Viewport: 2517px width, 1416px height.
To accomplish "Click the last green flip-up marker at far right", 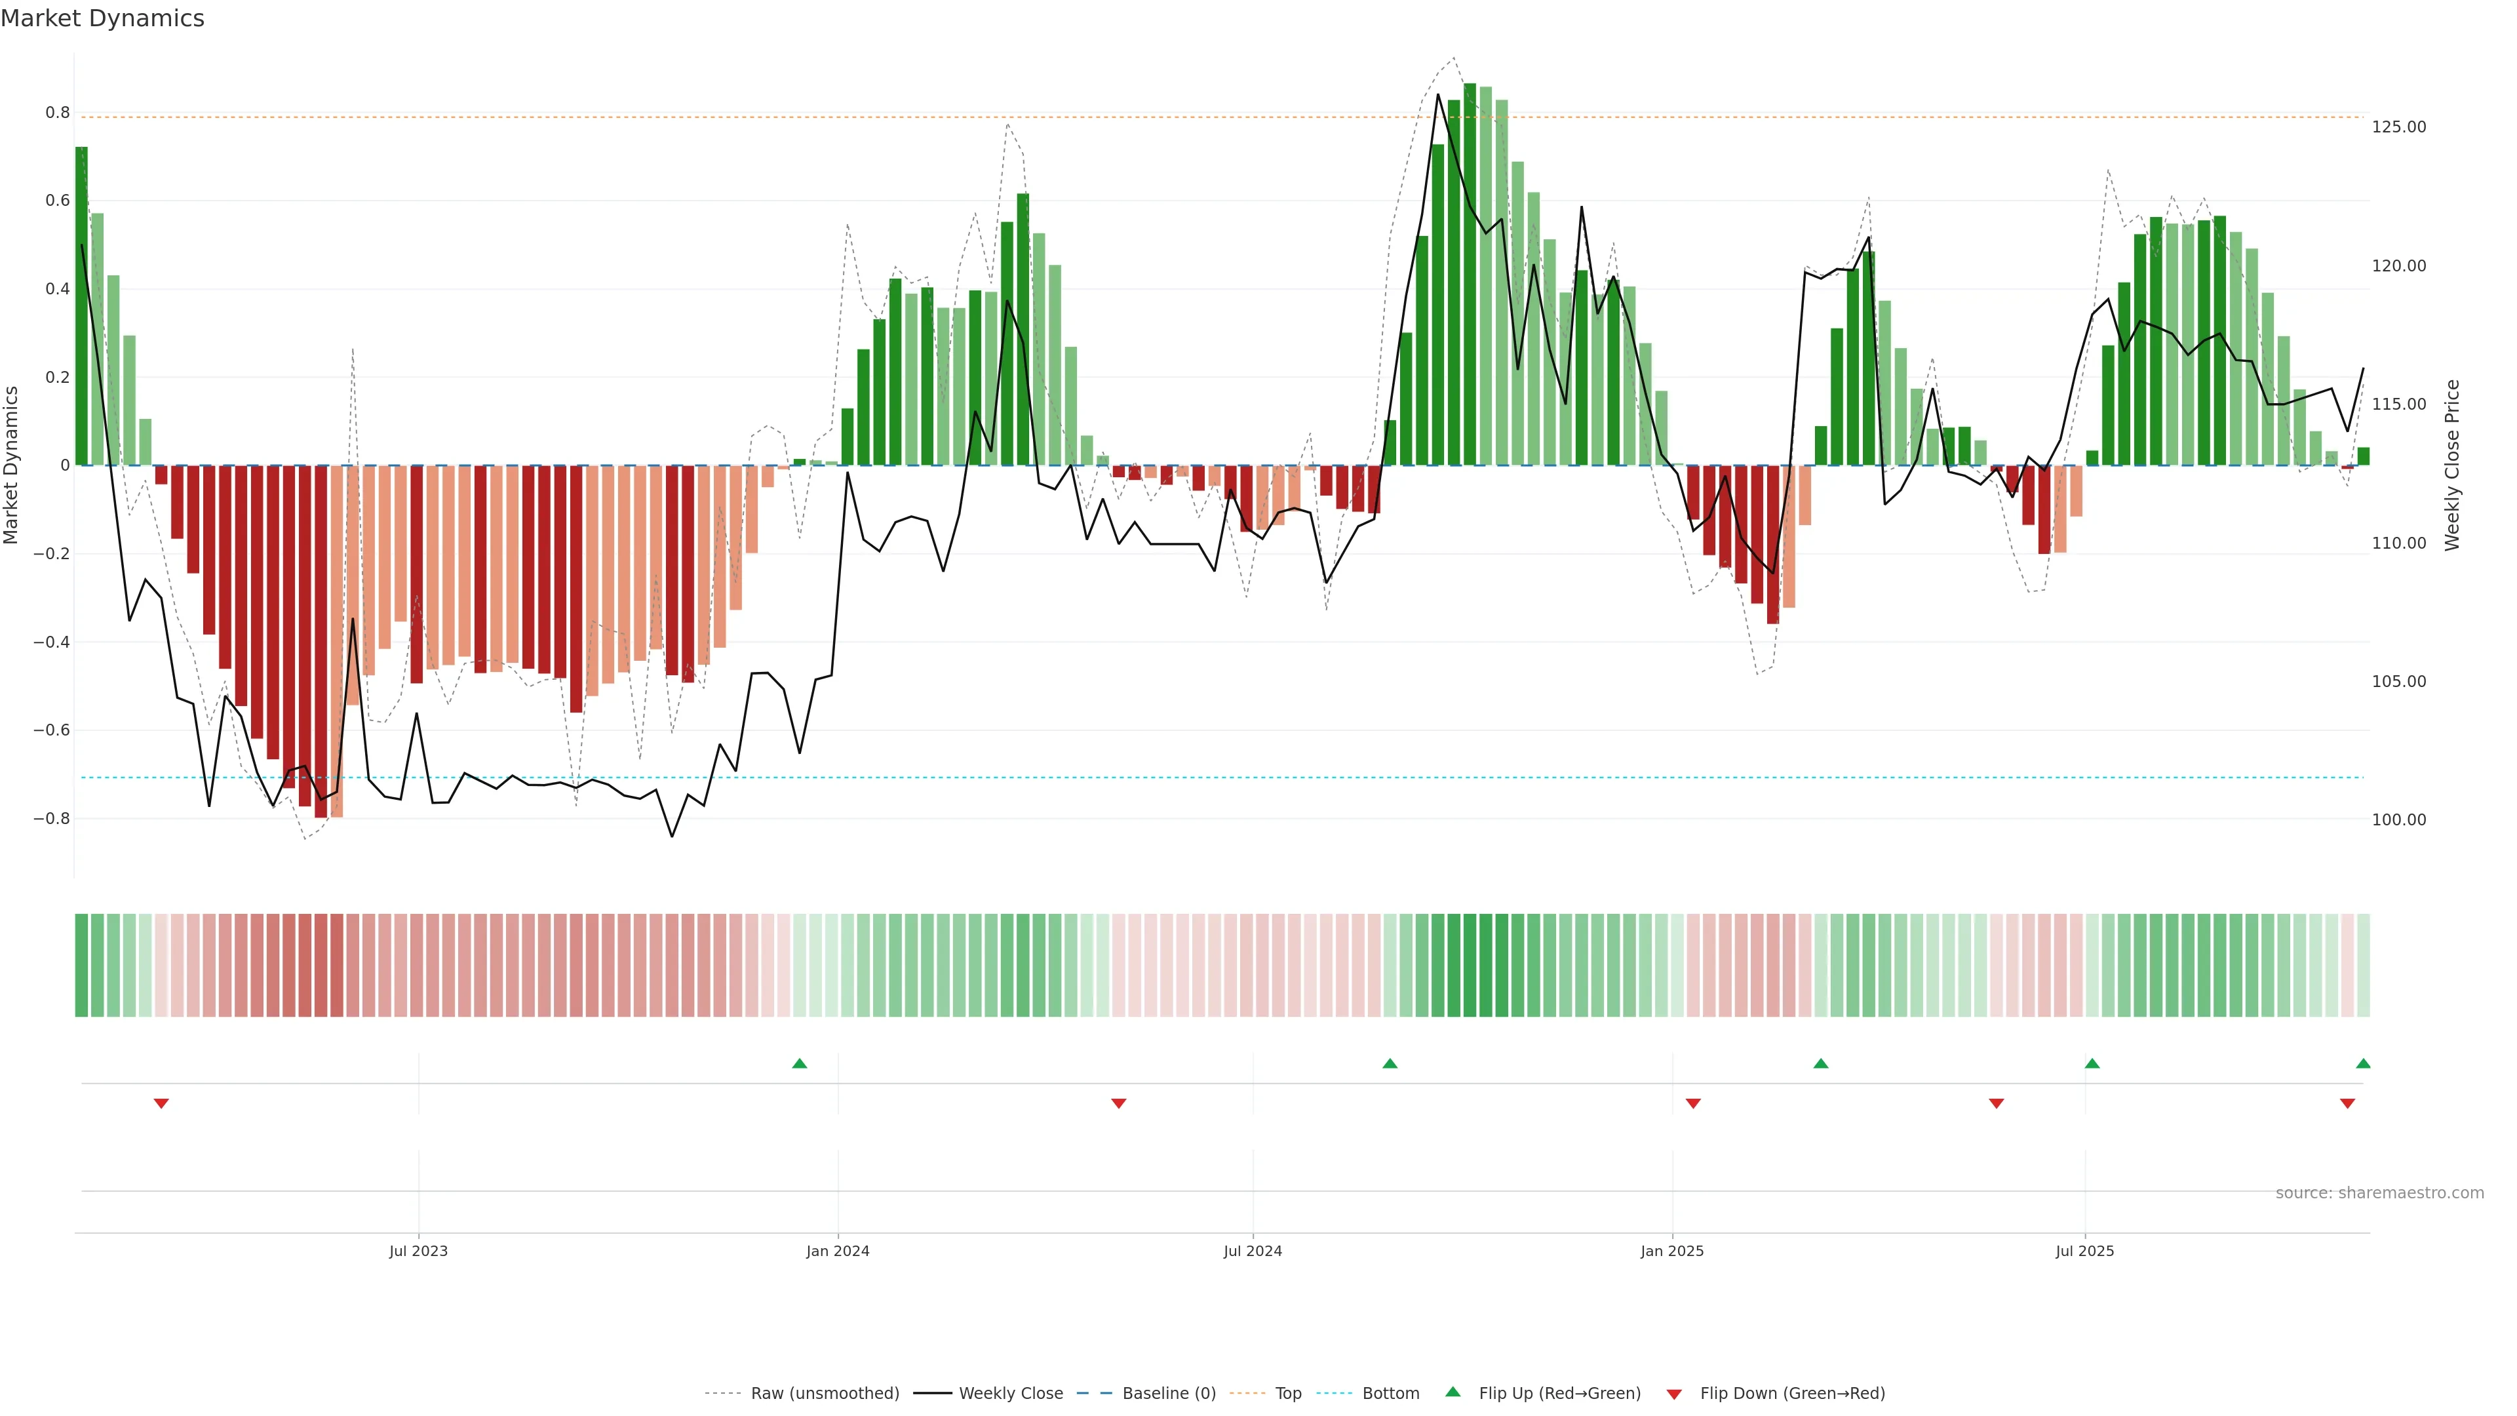I will point(2362,1063).
